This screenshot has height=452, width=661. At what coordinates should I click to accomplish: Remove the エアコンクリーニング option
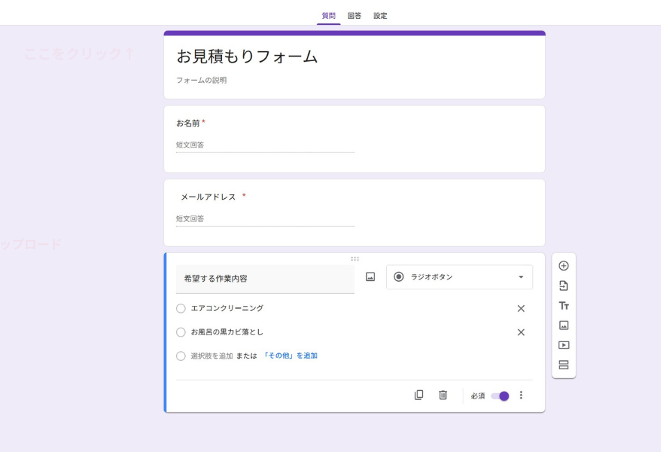pyautogui.click(x=520, y=309)
